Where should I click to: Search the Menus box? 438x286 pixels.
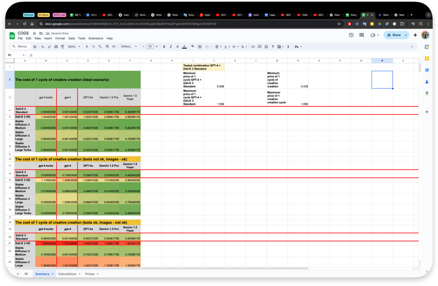pyautogui.click(x=20, y=46)
